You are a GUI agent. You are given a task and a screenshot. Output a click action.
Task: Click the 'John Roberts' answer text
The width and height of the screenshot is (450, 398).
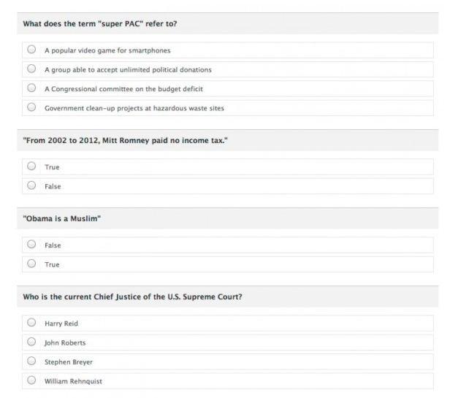click(x=65, y=343)
